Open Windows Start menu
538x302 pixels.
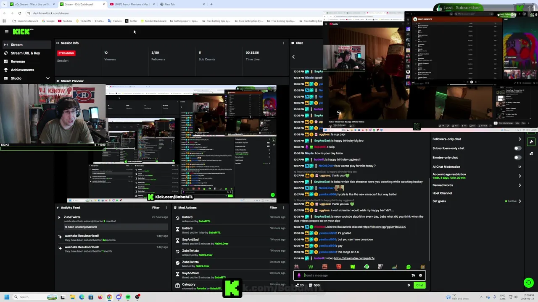coord(7,297)
